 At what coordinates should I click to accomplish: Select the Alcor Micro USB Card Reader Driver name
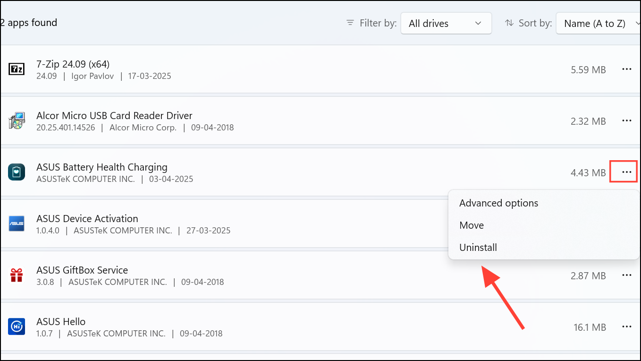114,115
